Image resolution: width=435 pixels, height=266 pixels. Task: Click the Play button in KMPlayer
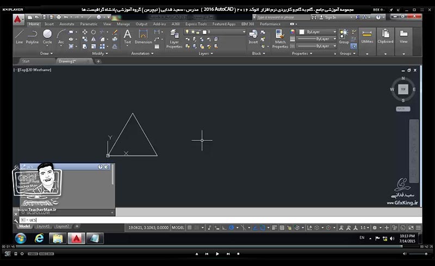coord(217,254)
